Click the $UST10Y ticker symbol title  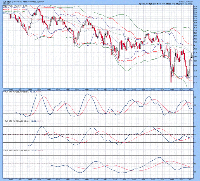click(x=7, y=2)
